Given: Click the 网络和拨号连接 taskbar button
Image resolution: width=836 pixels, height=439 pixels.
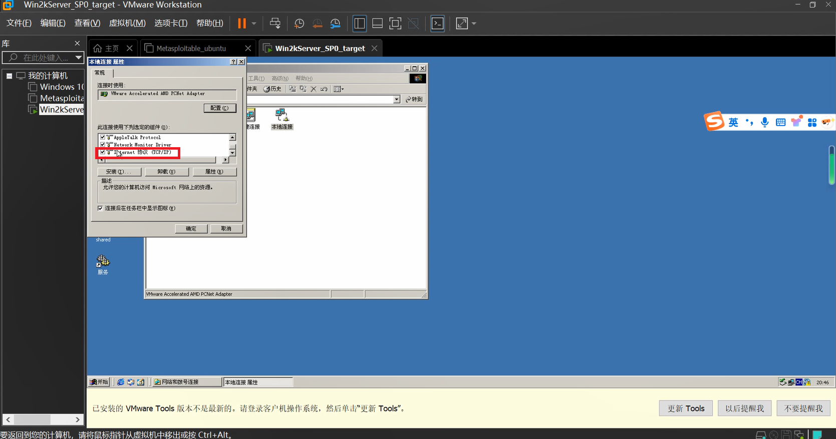Looking at the screenshot, I should tap(187, 382).
